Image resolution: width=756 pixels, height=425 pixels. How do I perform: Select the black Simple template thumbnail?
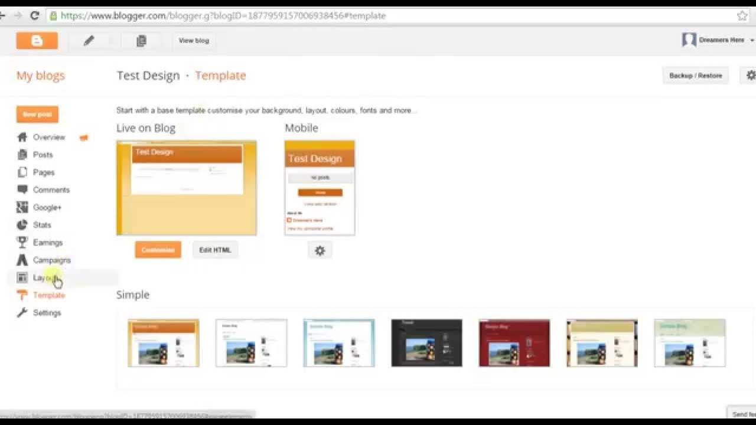[x=426, y=343]
